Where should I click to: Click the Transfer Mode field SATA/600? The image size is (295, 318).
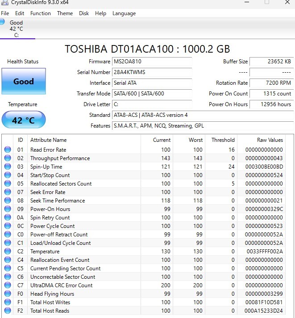click(x=152, y=94)
